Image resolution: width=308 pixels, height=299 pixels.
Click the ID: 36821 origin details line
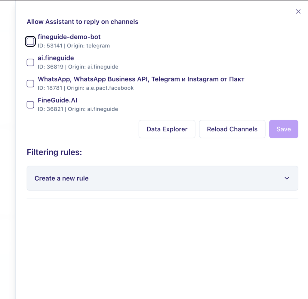pos(78,109)
